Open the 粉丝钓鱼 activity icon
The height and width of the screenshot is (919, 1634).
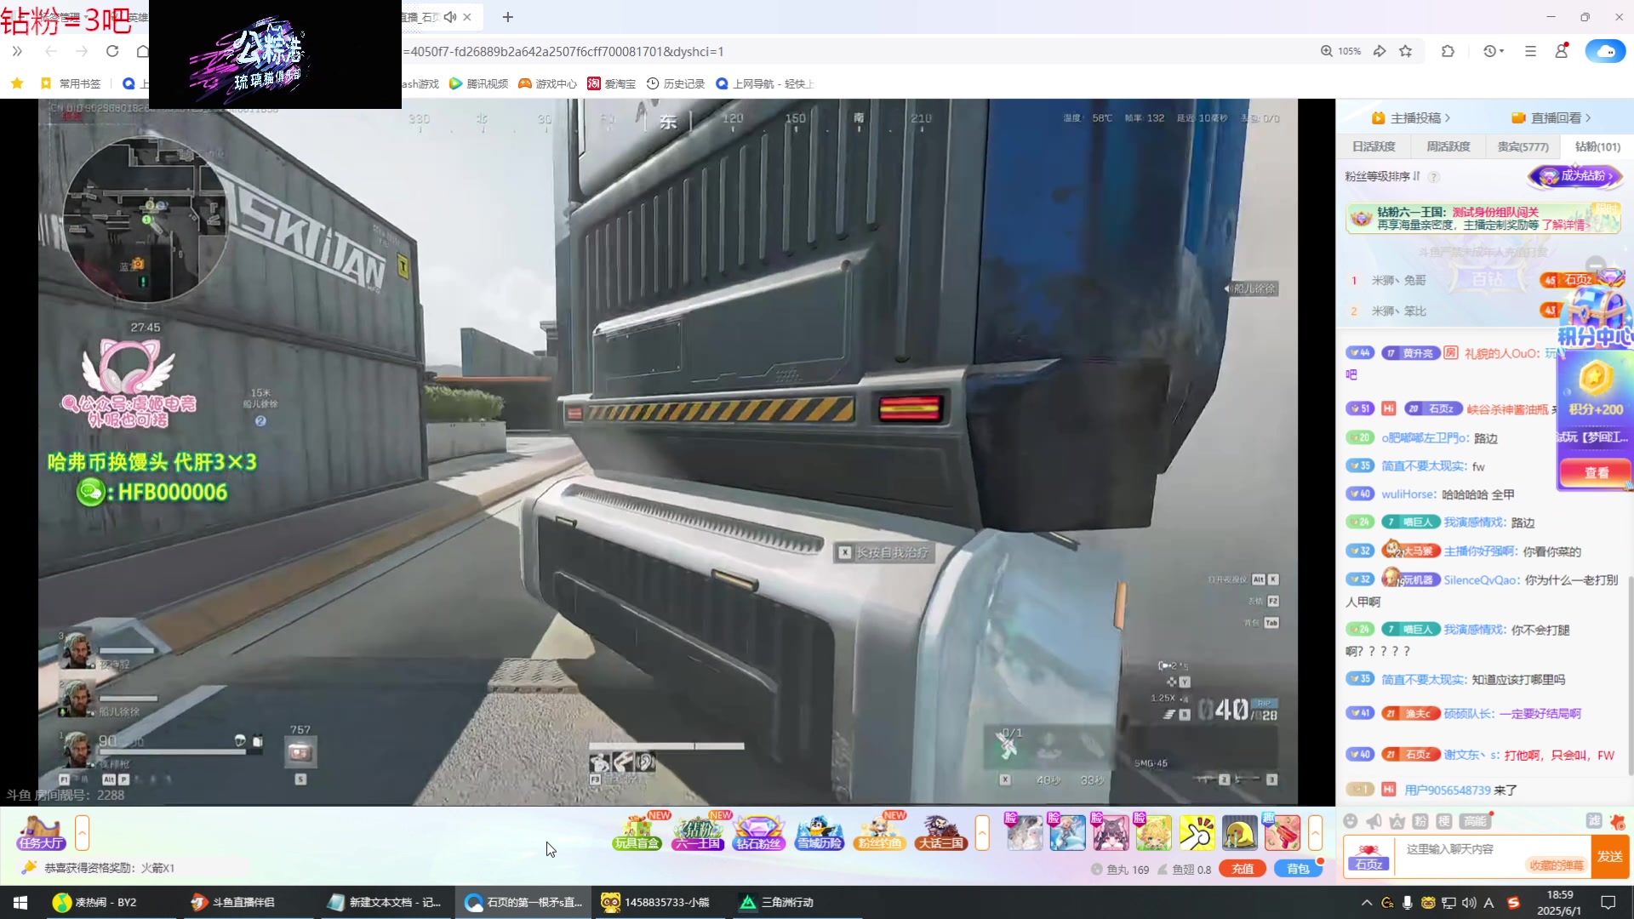[x=880, y=832]
